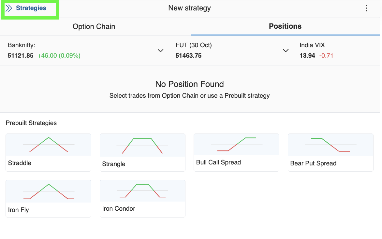Choose the Bull Call Spread payoff diagram
The width and height of the screenshot is (382, 239).
[237, 144]
